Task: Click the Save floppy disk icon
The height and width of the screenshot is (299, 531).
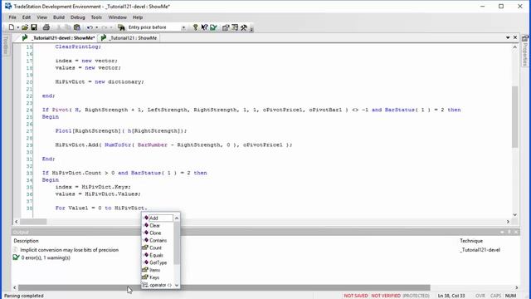Action: click(x=34, y=27)
